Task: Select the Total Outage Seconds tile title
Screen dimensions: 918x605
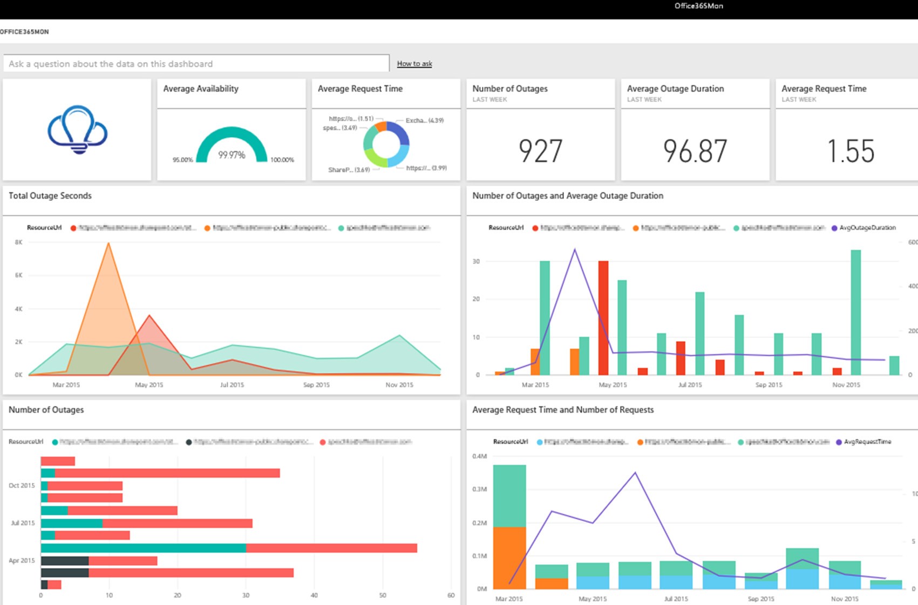Action: coord(50,196)
